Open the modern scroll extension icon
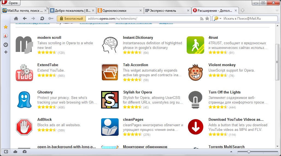 point(24,45)
